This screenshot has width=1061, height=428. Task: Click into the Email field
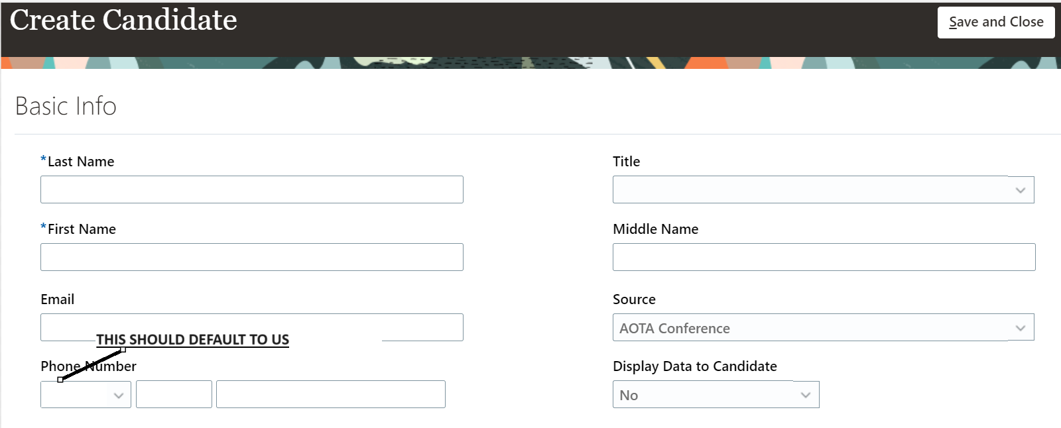click(251, 327)
